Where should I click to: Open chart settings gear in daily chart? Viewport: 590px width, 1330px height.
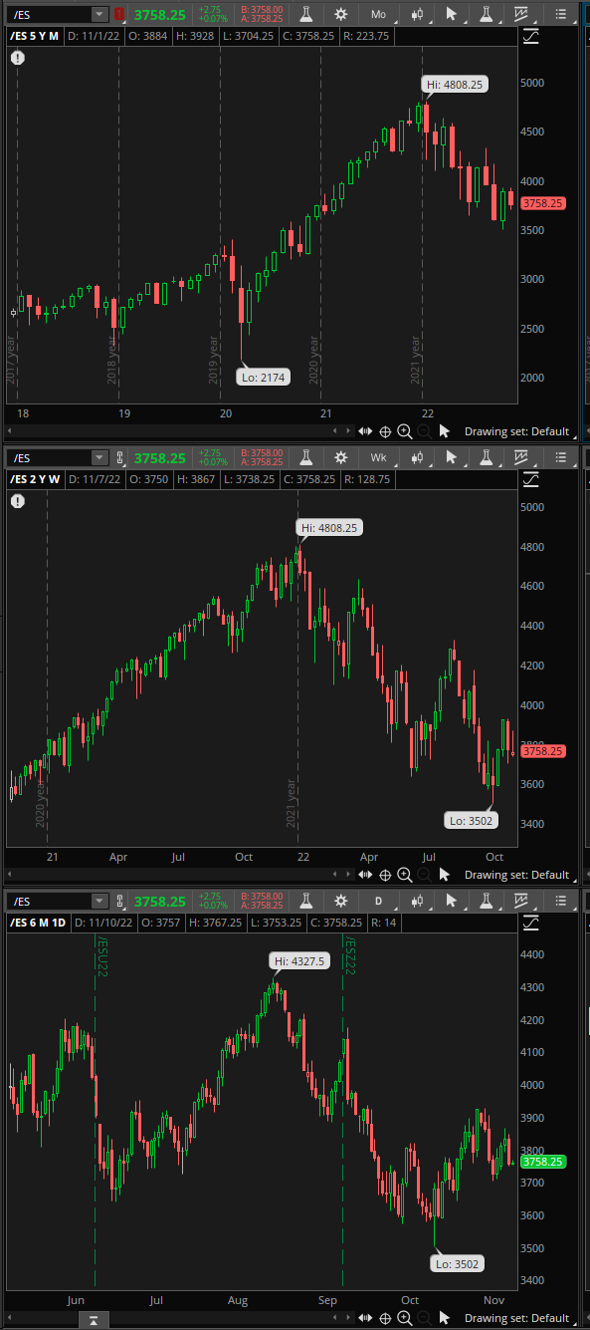tap(341, 901)
